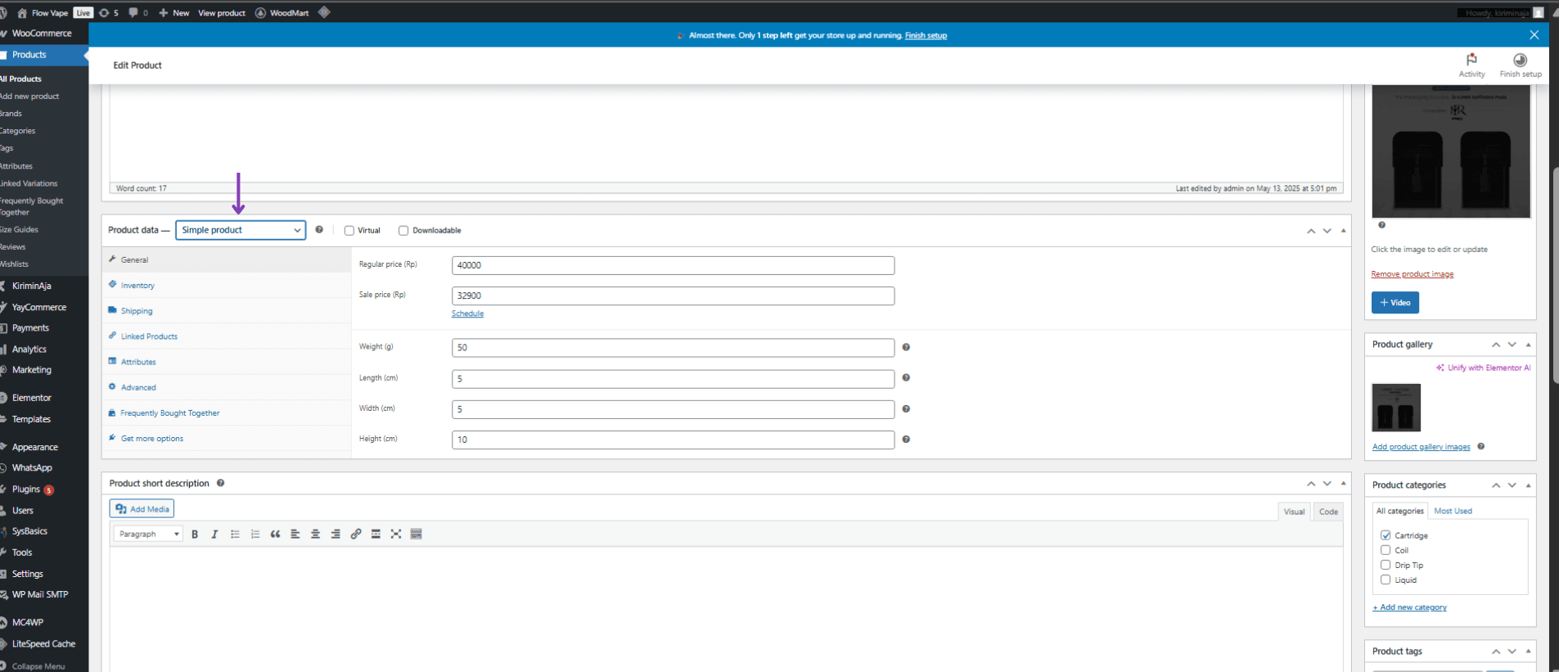Click Remove product image link
Viewport: 1559px width, 672px height.
click(x=1413, y=274)
